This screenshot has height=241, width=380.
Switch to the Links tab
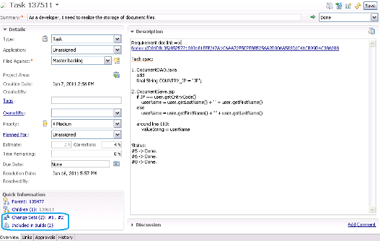pos(27,238)
